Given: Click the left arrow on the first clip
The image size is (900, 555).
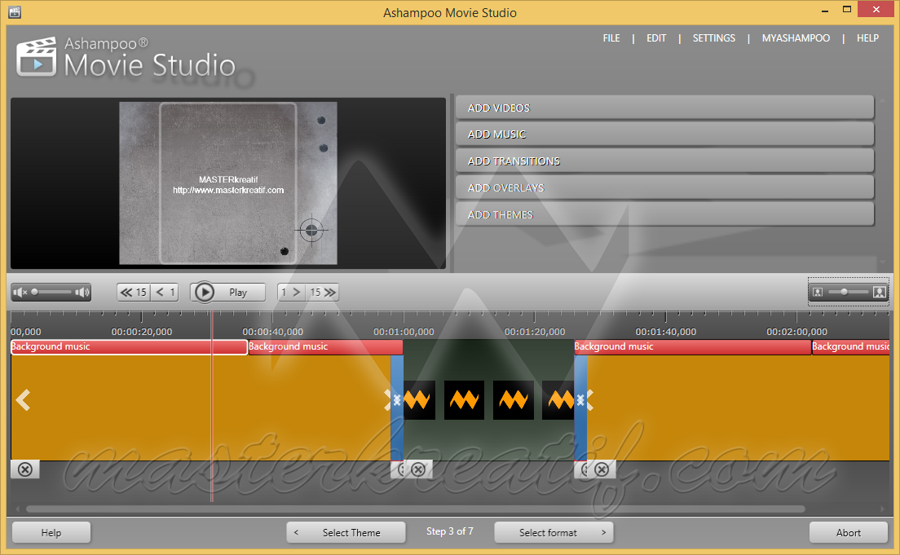Looking at the screenshot, I should point(23,400).
